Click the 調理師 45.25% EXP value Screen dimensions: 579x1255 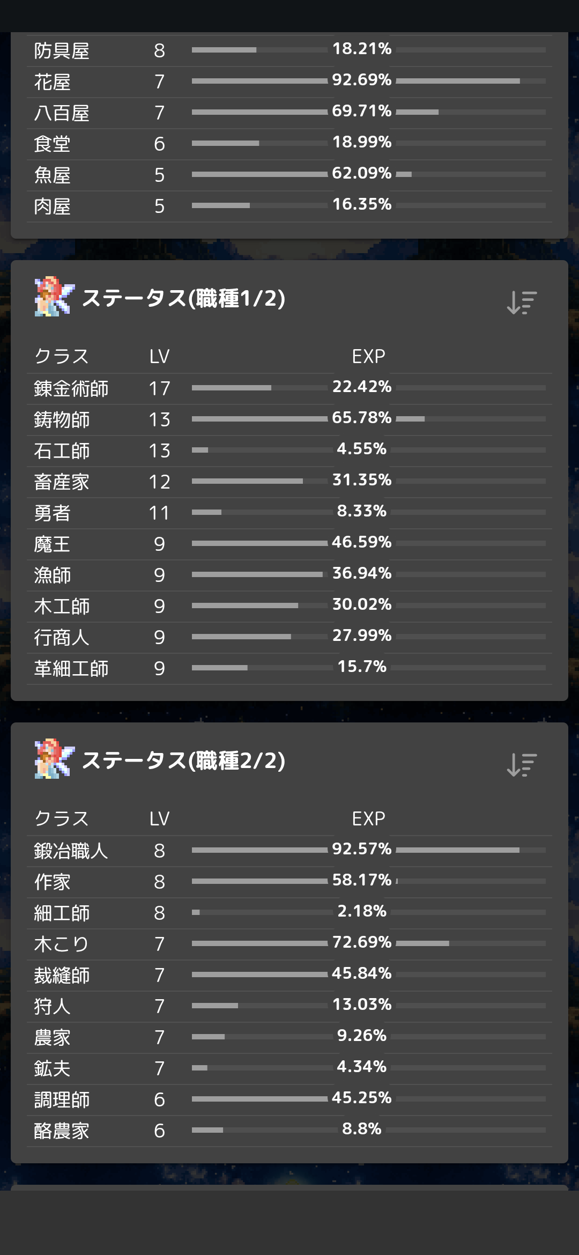click(x=361, y=1098)
